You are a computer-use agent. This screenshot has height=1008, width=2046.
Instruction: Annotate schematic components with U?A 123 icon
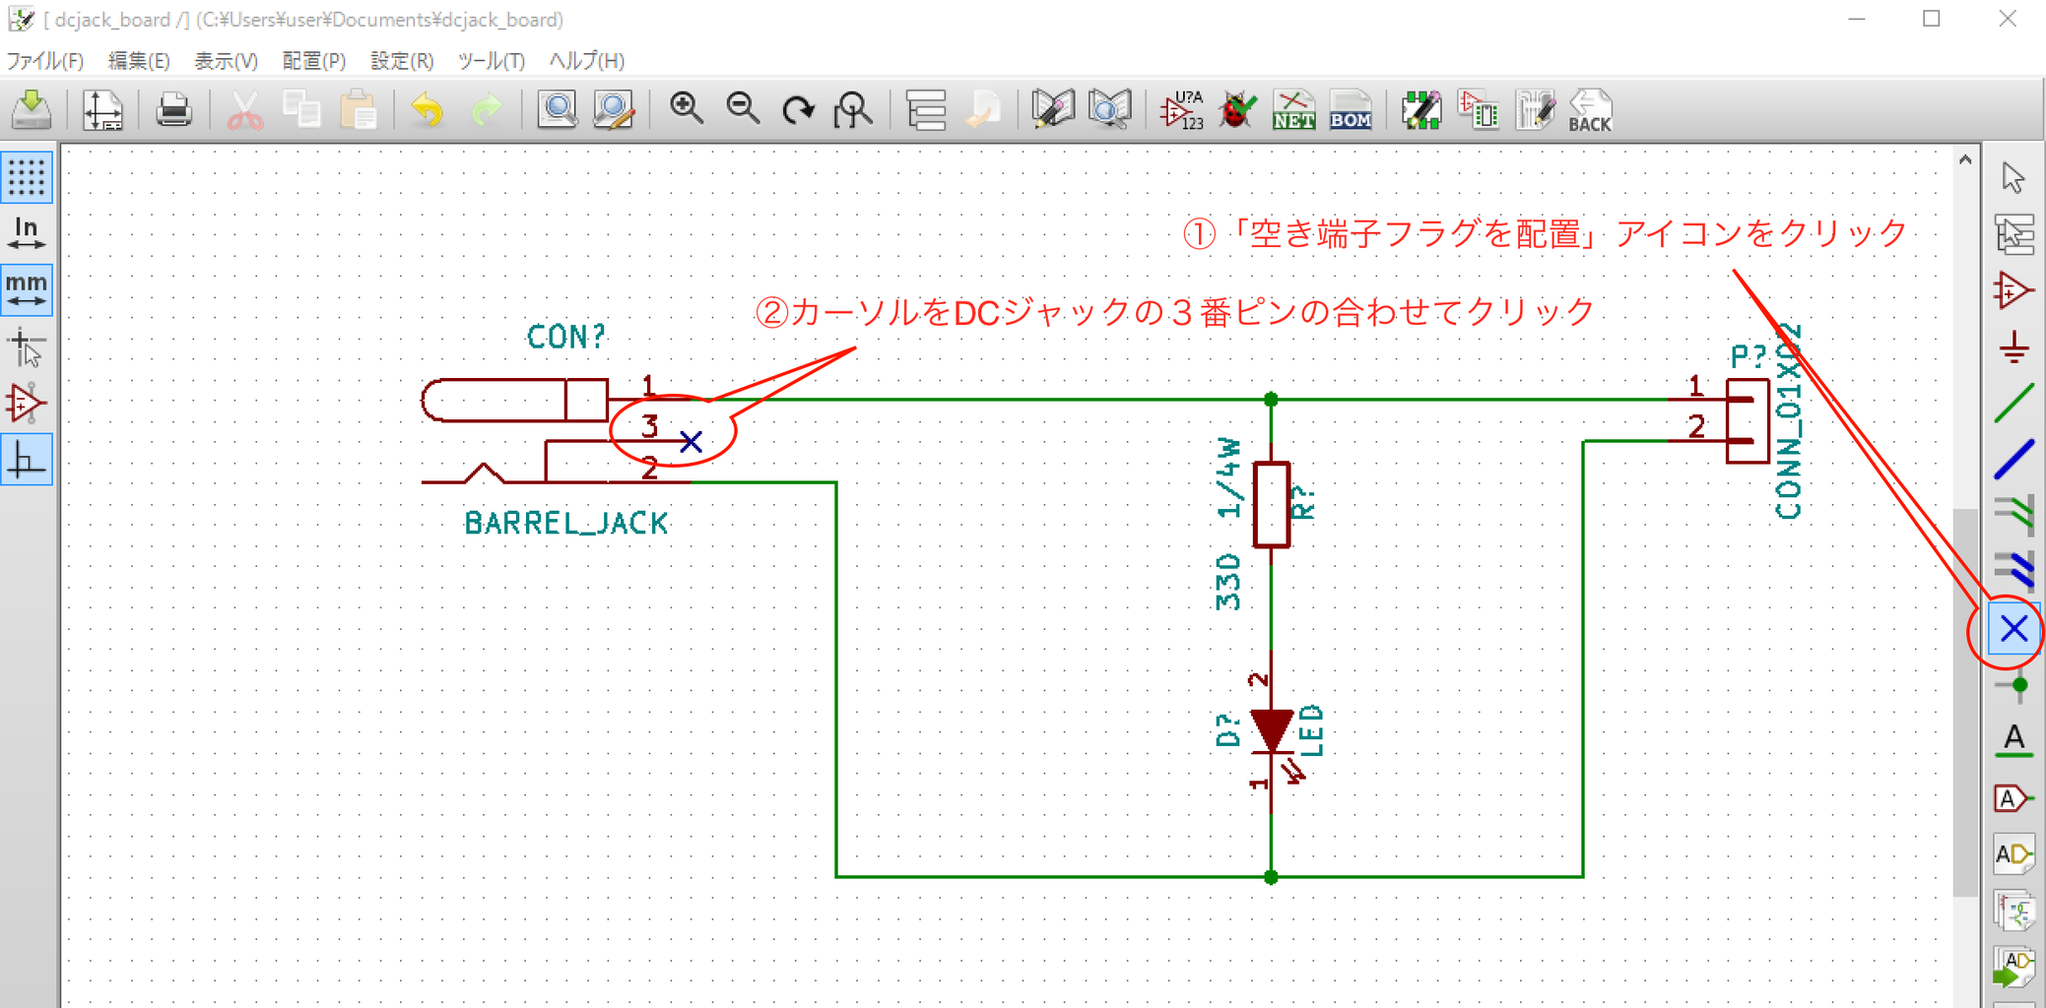point(1181,109)
